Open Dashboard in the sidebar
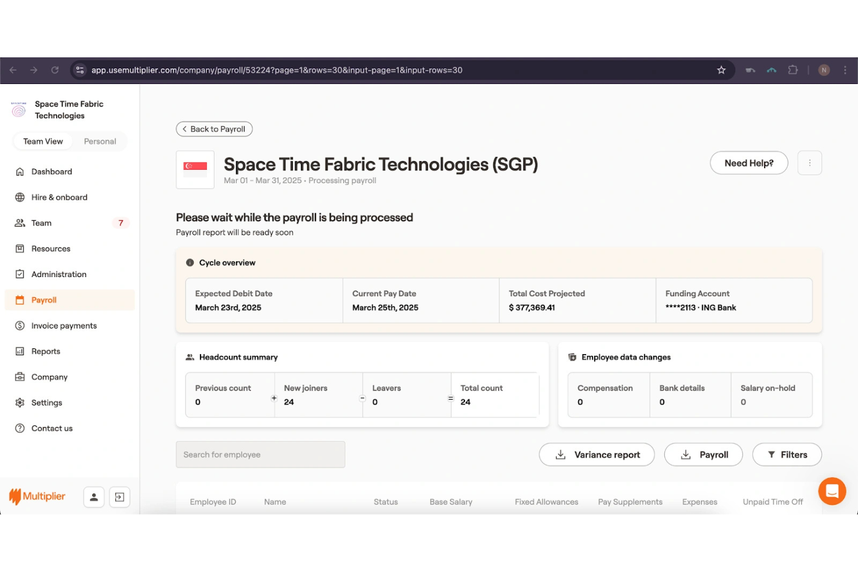 pyautogui.click(x=70, y=172)
